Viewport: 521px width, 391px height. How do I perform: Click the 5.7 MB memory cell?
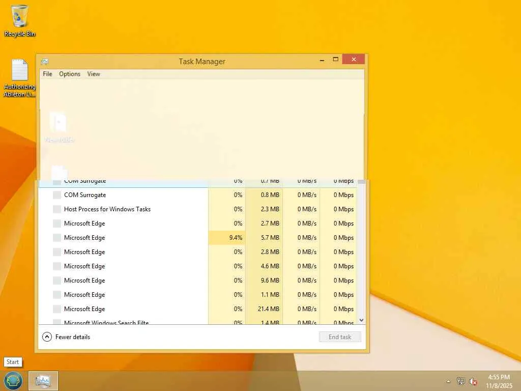(264, 238)
